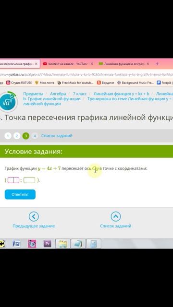Click the second coordinate input box

click(29, 180)
